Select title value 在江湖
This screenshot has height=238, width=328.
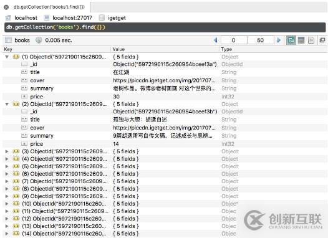click(121, 72)
